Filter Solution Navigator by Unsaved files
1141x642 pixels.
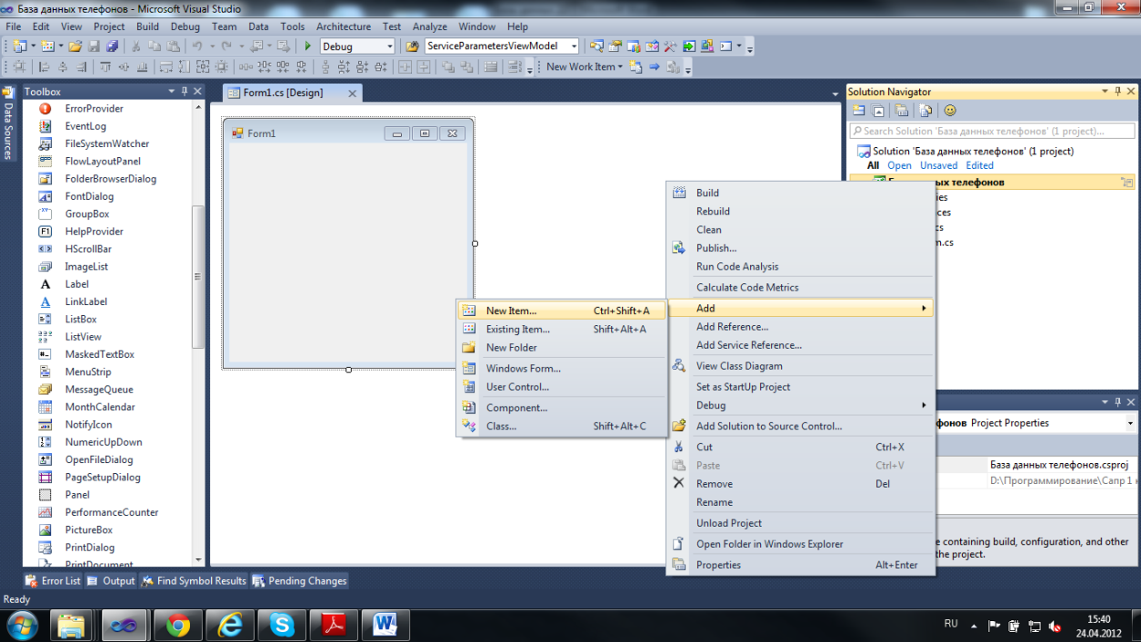click(x=938, y=165)
